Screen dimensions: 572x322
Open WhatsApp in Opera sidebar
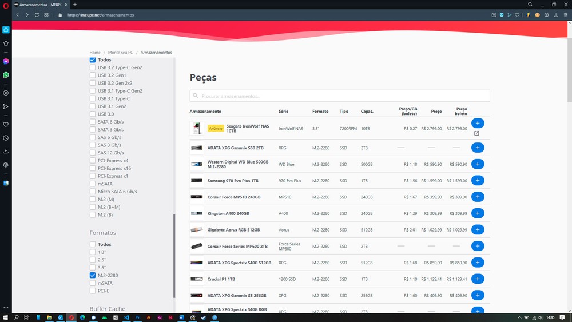click(6, 75)
